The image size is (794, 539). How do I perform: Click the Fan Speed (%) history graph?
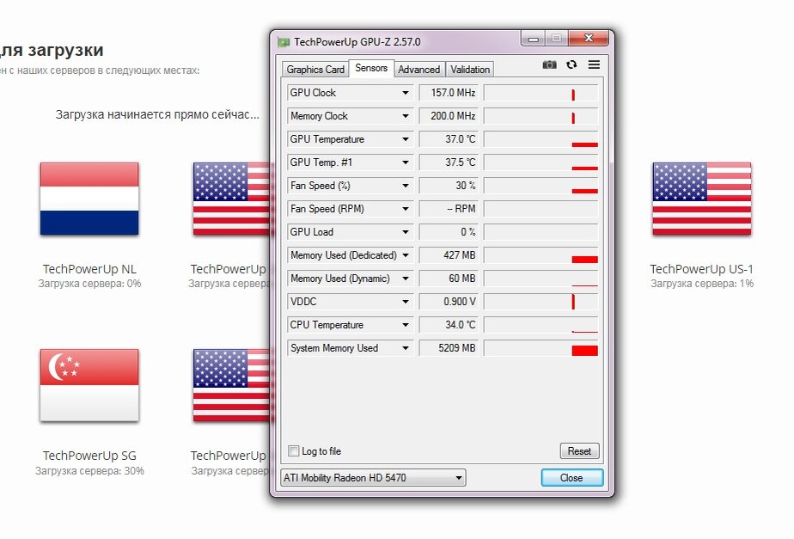pos(541,186)
